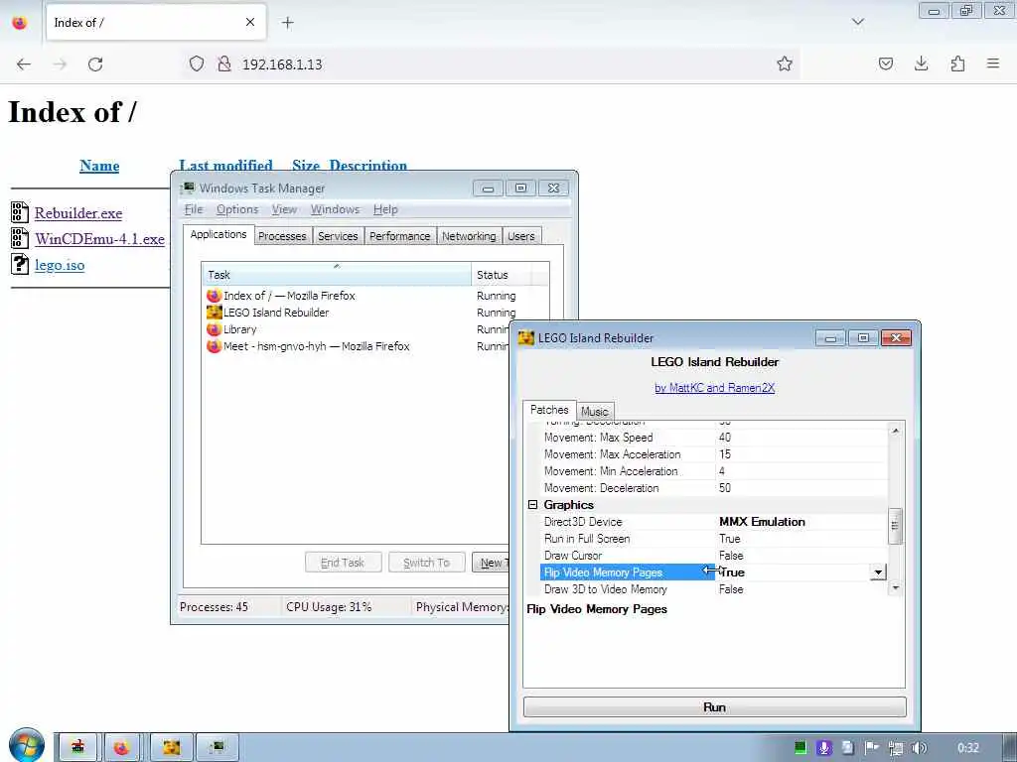Sort Task Manager list by Status column
Image resolution: width=1017 pixels, height=762 pixels.
(502, 275)
